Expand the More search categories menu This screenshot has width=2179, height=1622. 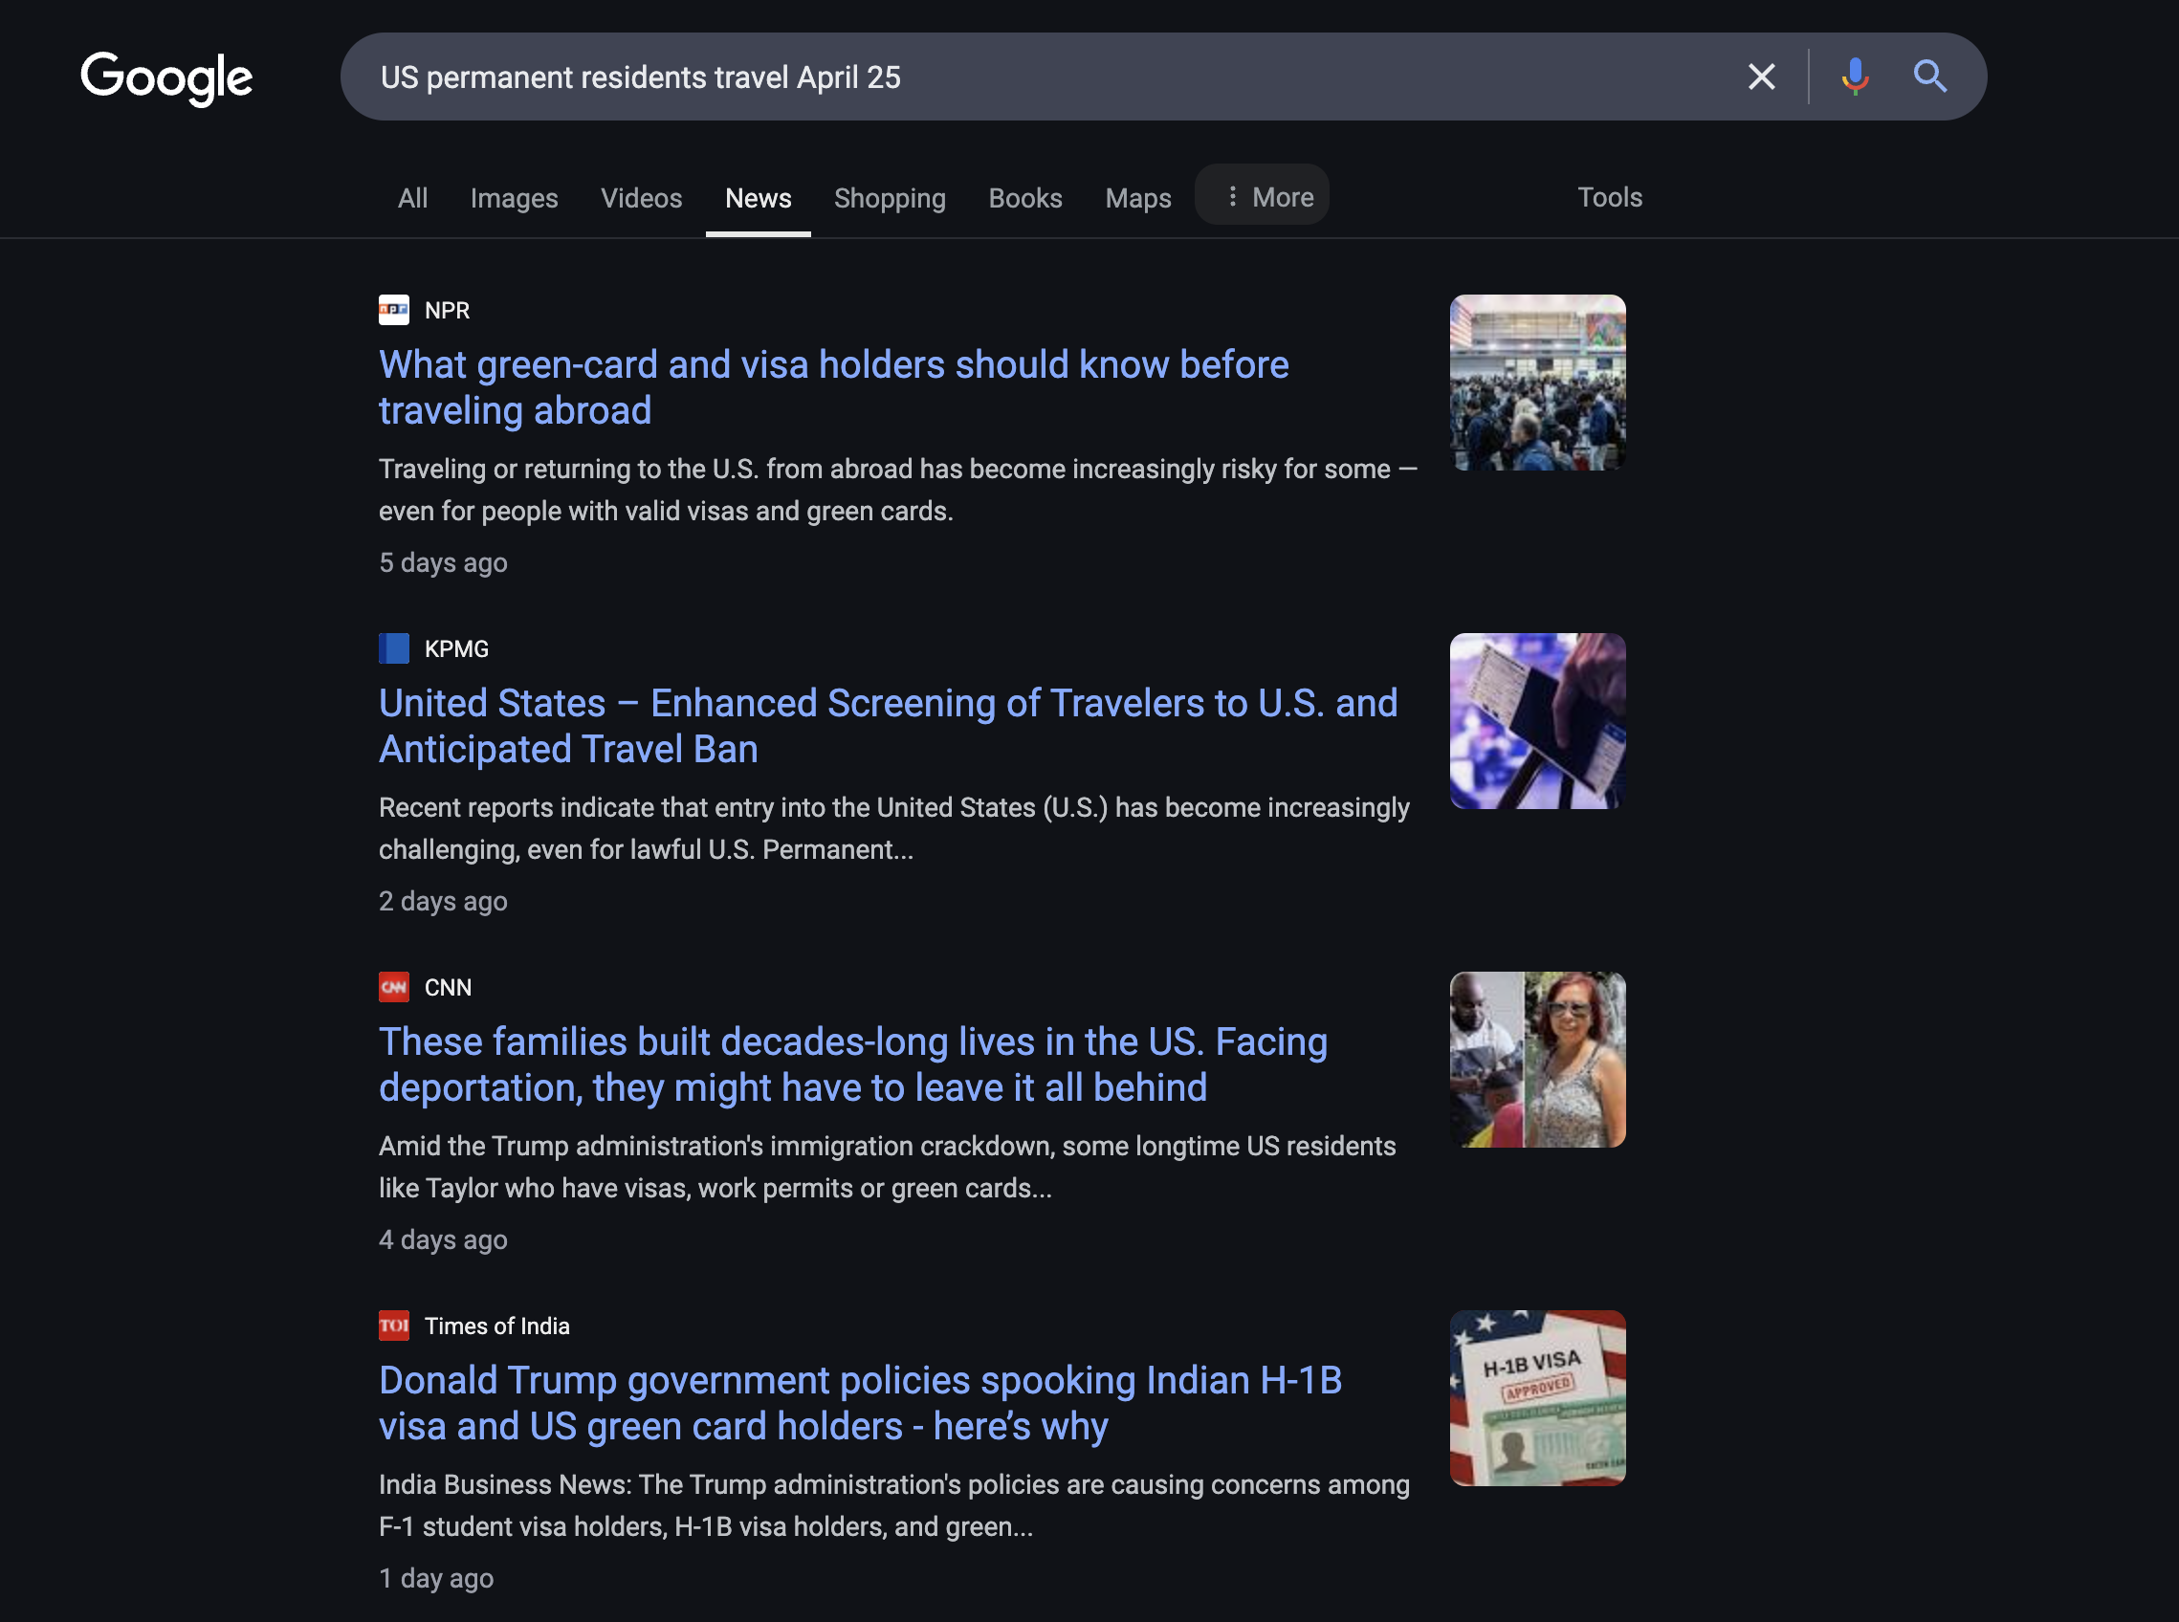pyautogui.click(x=1262, y=197)
